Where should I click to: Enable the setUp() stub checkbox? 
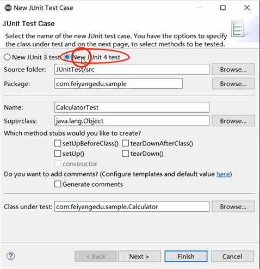click(58, 154)
